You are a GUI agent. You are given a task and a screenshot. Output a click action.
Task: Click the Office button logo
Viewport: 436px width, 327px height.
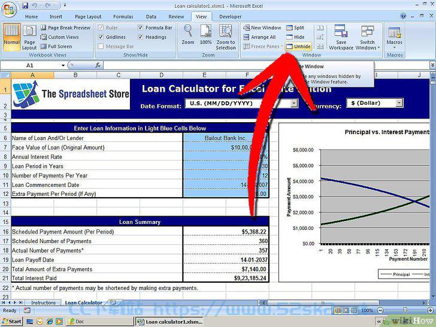pos(8,8)
